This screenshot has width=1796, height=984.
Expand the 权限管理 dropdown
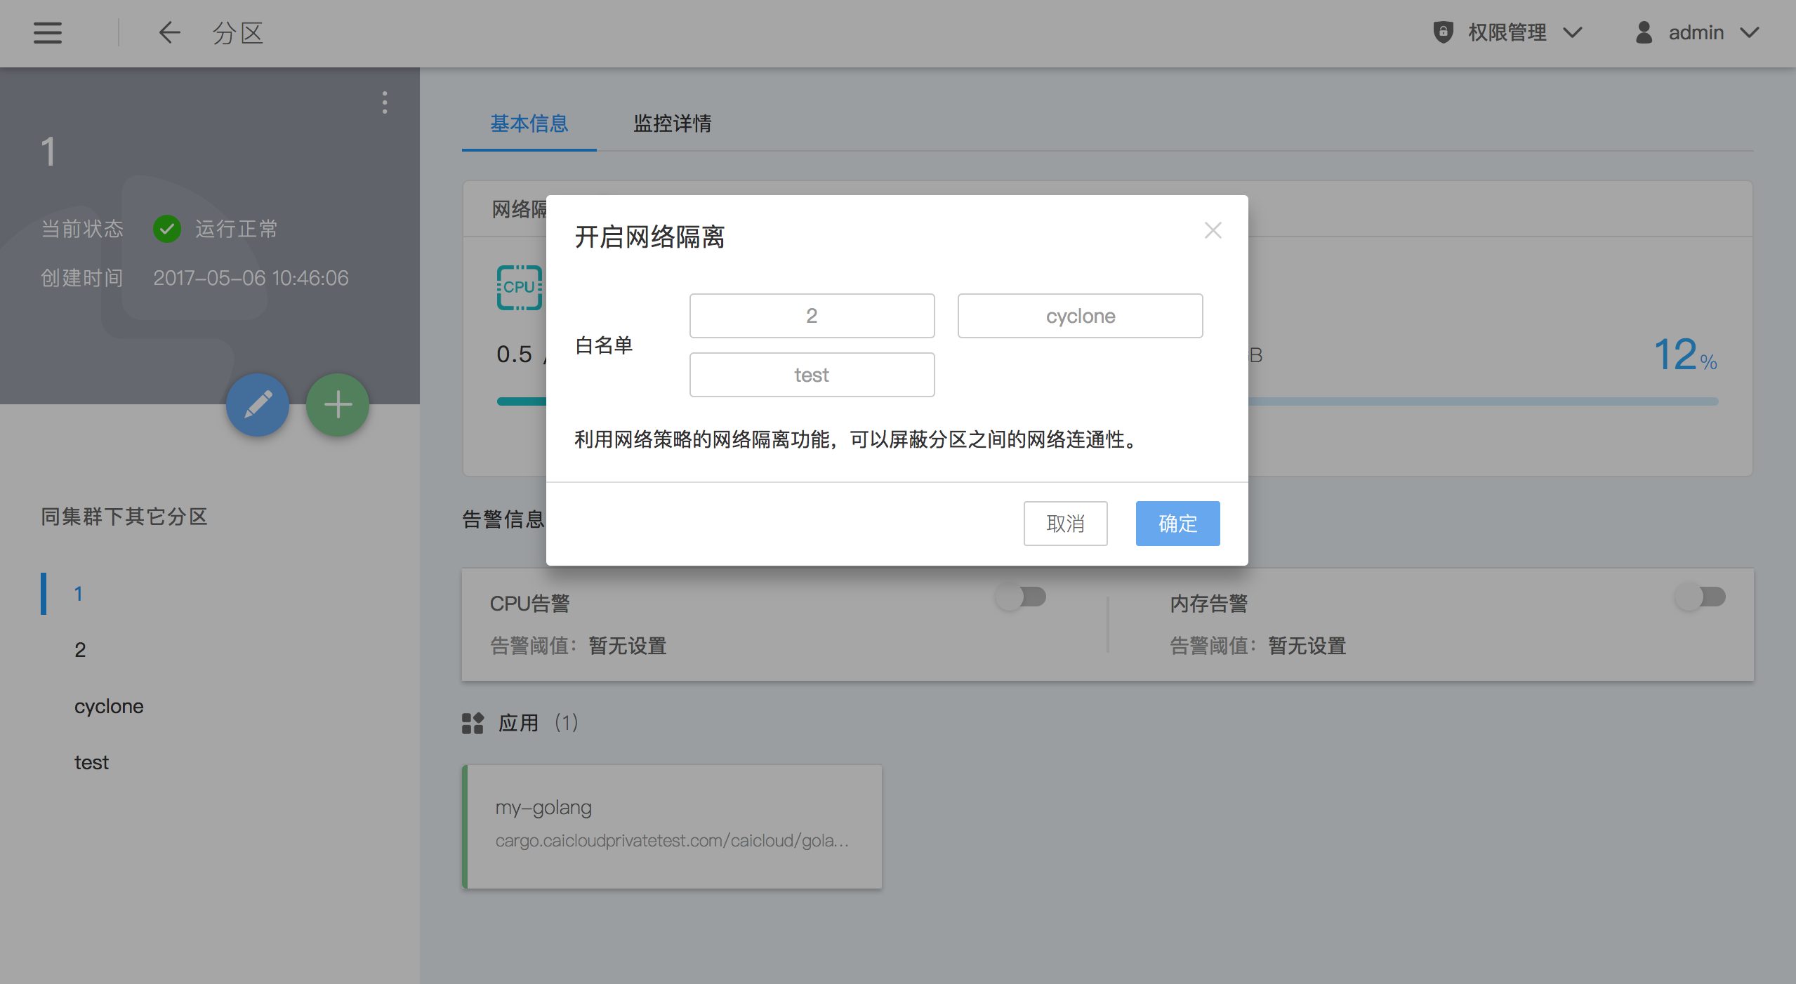pyautogui.click(x=1573, y=32)
